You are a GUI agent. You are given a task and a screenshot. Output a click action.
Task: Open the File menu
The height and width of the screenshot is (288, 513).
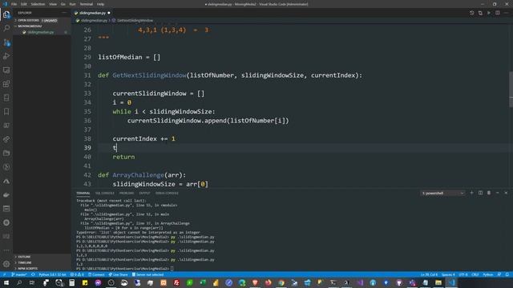14,4
